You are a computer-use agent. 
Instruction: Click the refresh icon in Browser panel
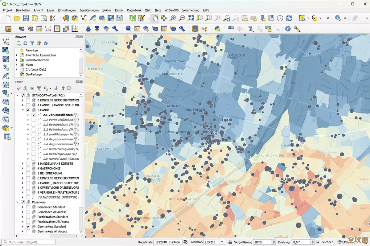(25, 43)
